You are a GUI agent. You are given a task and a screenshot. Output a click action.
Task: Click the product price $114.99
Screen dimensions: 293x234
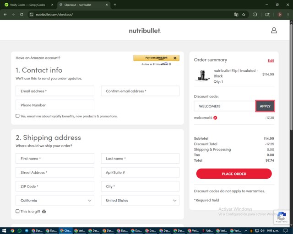click(268, 74)
